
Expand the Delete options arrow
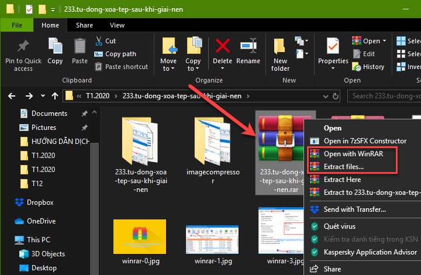click(222, 68)
